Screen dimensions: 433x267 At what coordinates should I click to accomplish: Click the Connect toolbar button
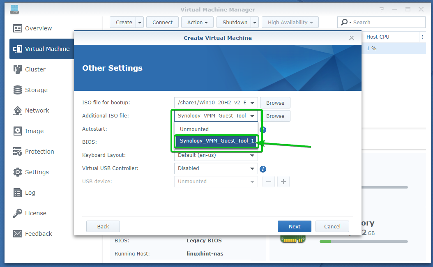pyautogui.click(x=162, y=22)
